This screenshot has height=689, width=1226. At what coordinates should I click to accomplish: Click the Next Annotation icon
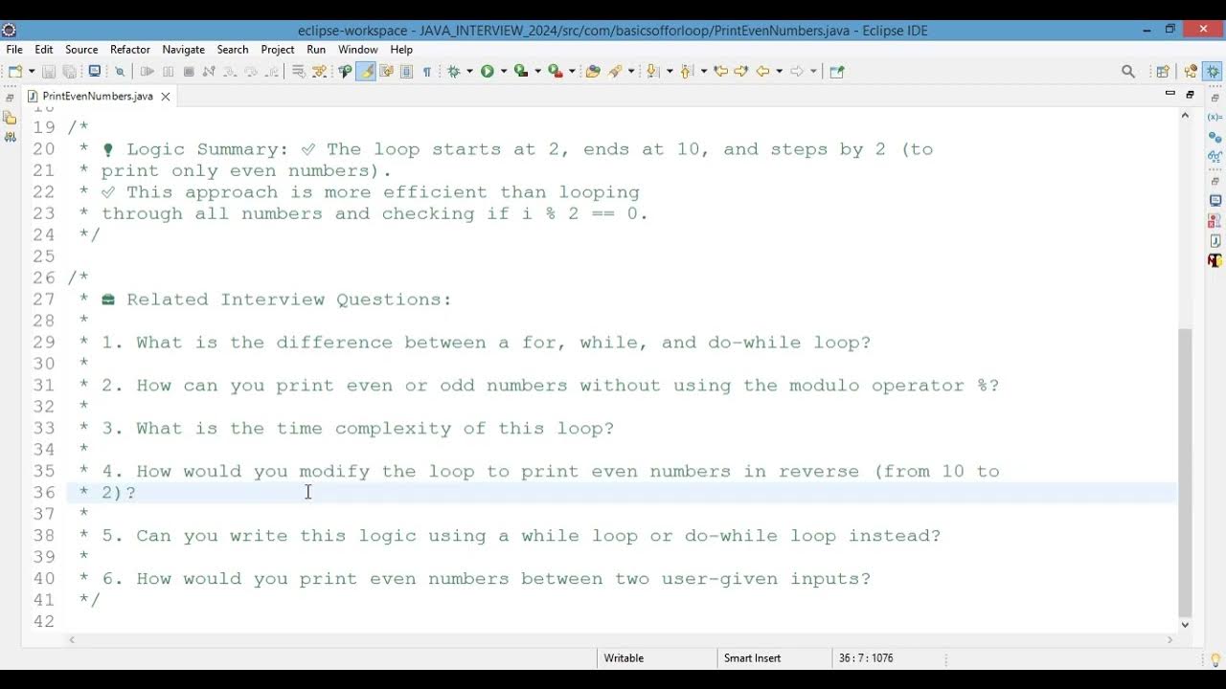point(652,71)
